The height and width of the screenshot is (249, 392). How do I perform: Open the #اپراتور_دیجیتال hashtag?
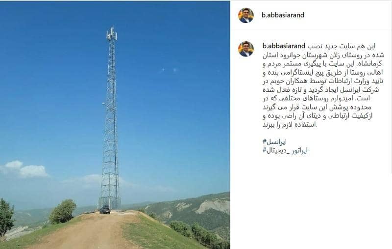click(x=285, y=150)
